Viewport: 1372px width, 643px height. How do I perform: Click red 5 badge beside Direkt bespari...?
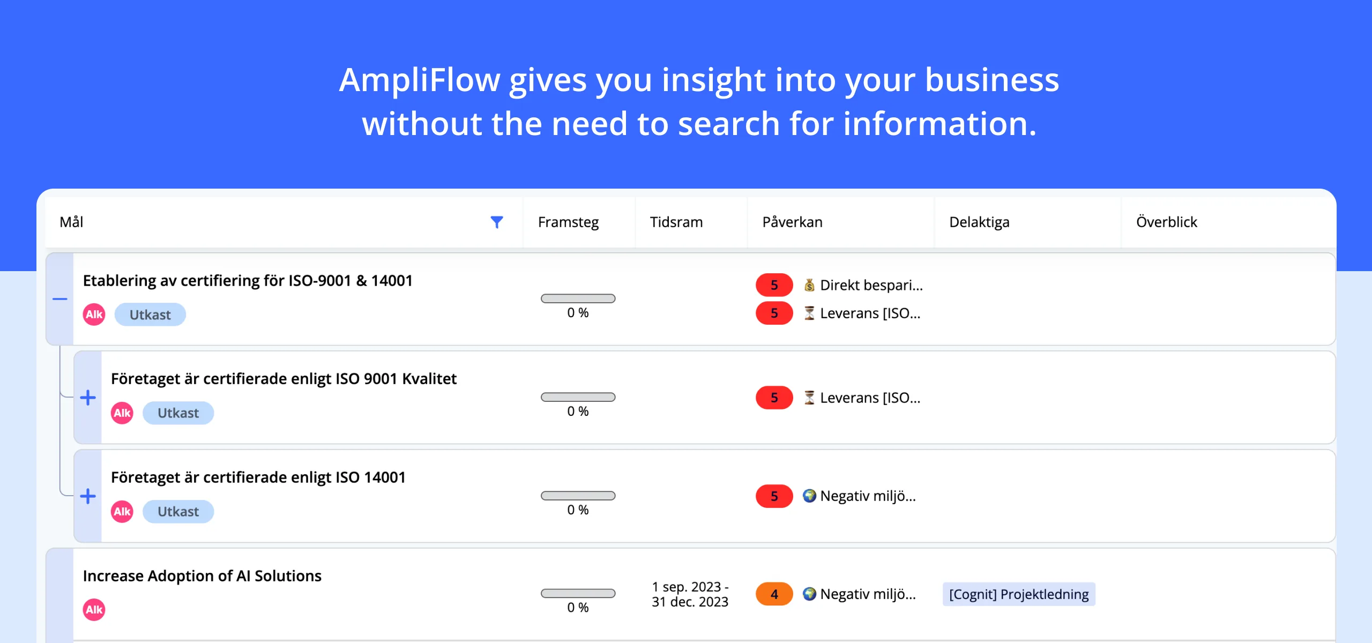[x=774, y=285]
